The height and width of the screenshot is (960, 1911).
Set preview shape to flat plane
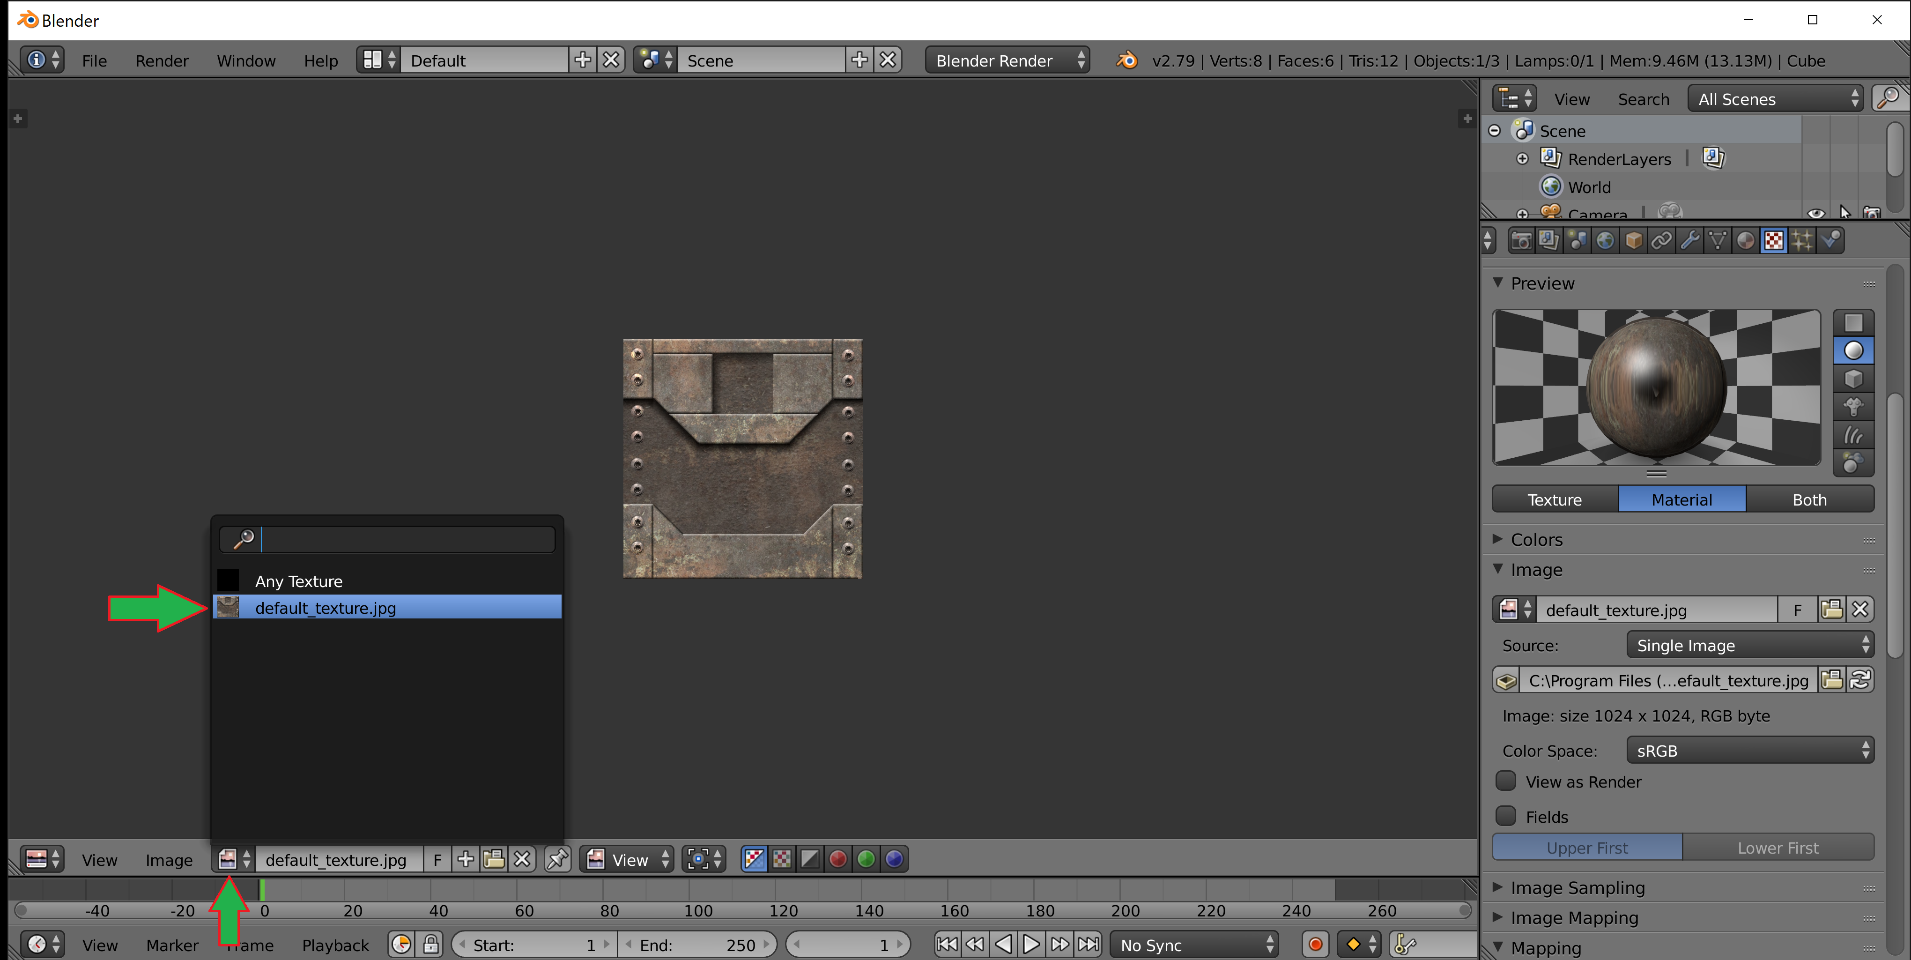(x=1853, y=323)
